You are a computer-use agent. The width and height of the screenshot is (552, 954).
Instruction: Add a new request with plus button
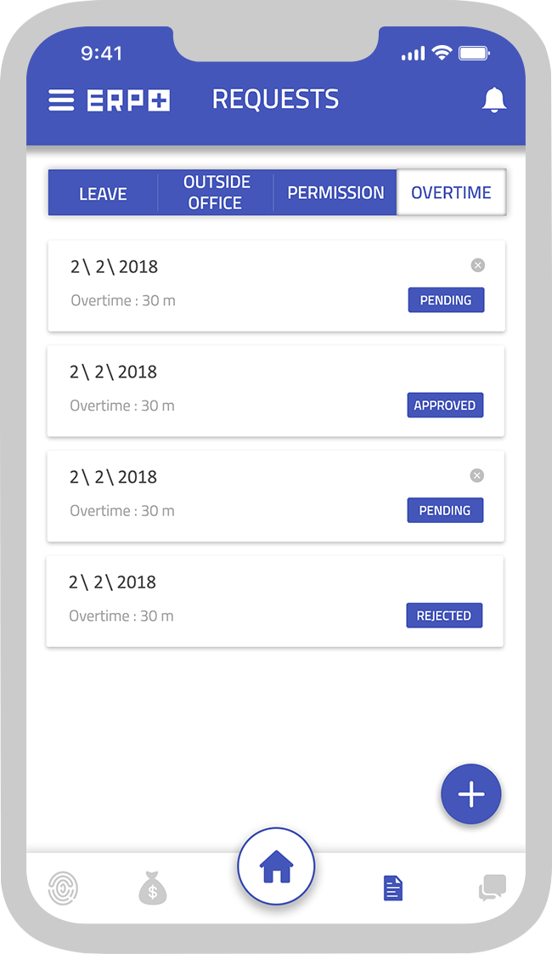tap(471, 794)
